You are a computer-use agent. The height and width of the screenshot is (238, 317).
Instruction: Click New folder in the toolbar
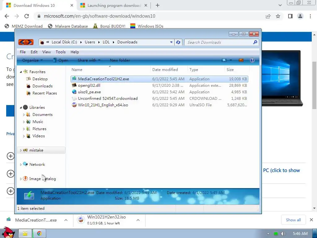120,60
